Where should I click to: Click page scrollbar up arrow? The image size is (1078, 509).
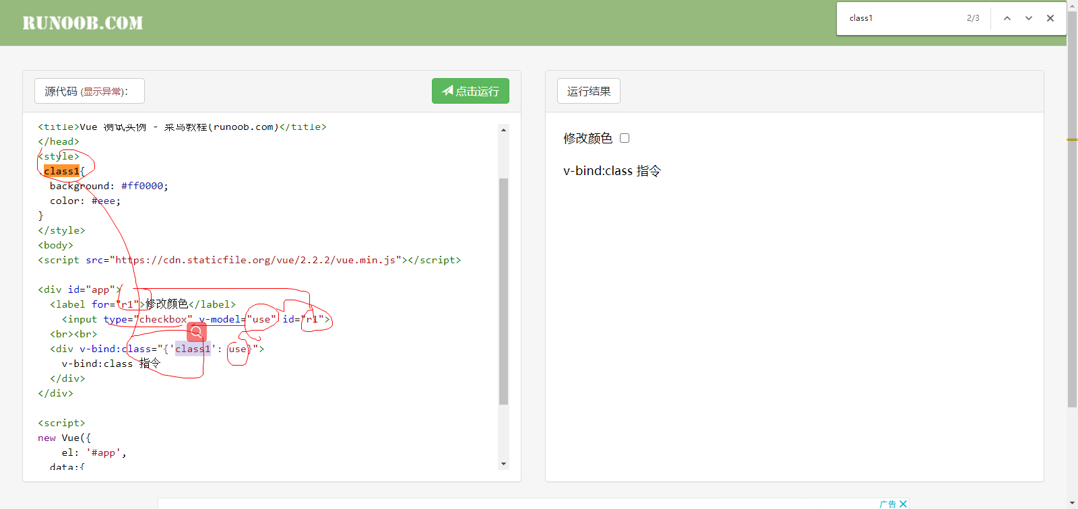click(x=1072, y=5)
